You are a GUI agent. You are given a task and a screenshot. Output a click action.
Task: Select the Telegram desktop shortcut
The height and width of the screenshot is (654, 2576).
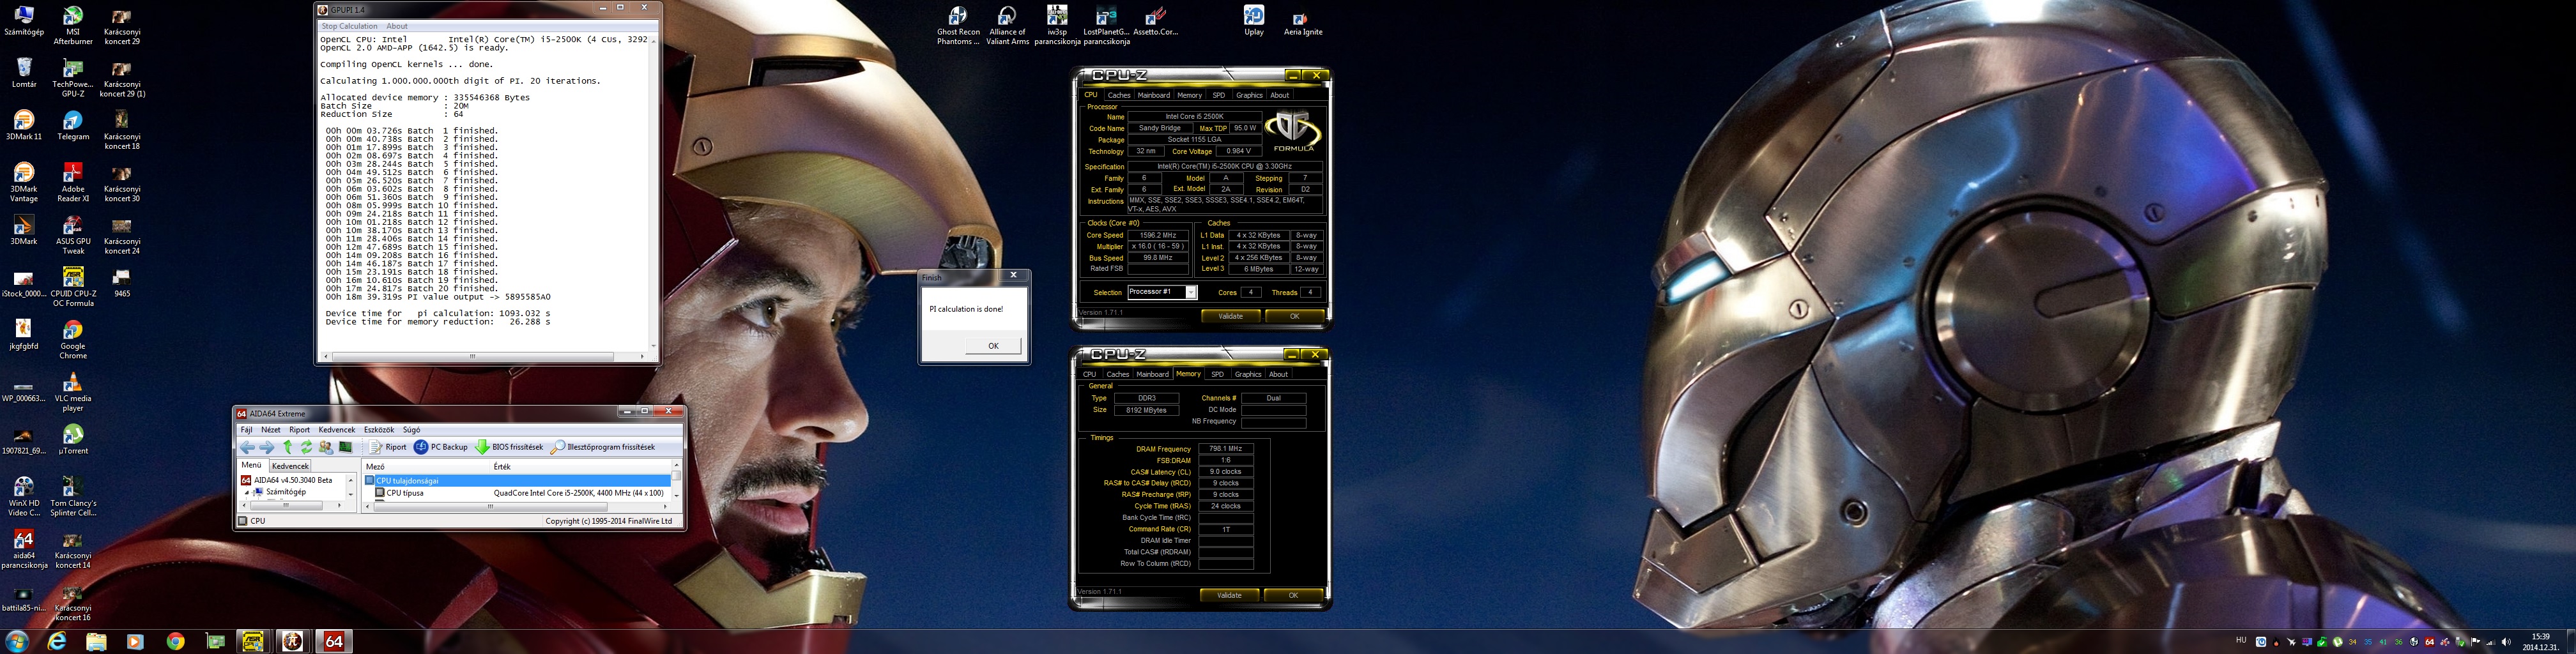[73, 125]
